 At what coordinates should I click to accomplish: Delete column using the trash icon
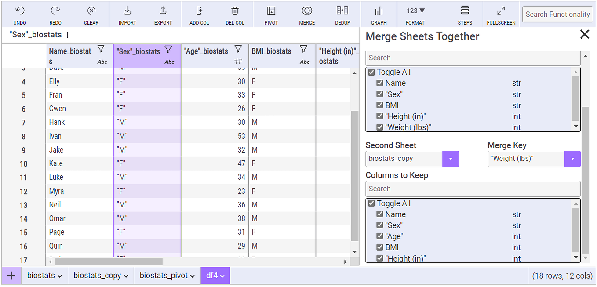pyautogui.click(x=235, y=11)
